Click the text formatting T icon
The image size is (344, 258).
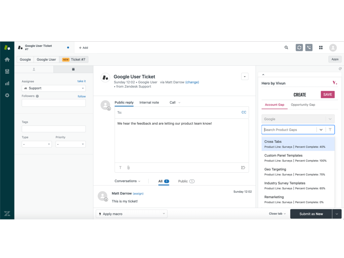pyautogui.click(x=120, y=168)
